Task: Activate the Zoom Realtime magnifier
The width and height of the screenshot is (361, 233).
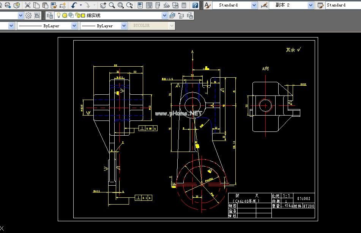Action: [112, 5]
